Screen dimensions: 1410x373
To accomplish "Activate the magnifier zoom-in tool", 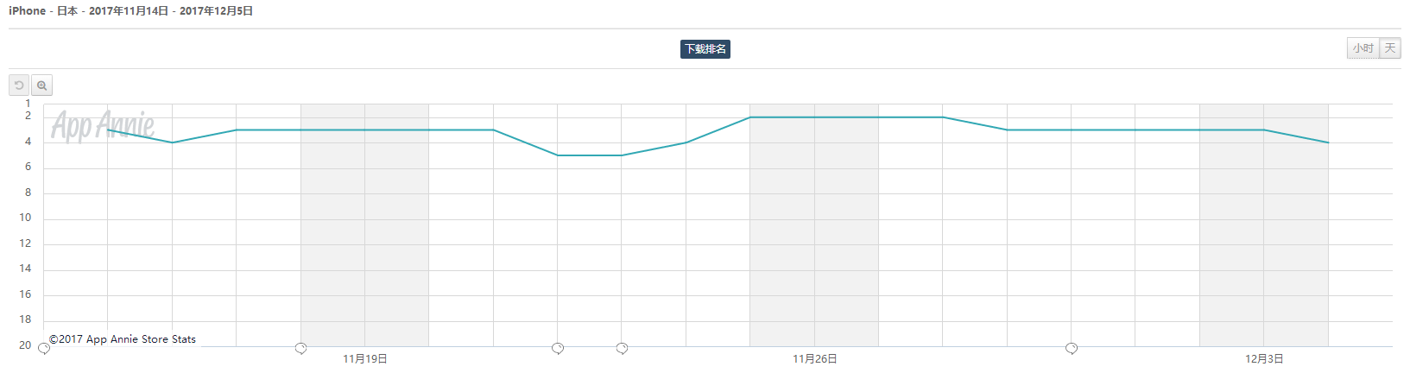I will click(x=41, y=85).
